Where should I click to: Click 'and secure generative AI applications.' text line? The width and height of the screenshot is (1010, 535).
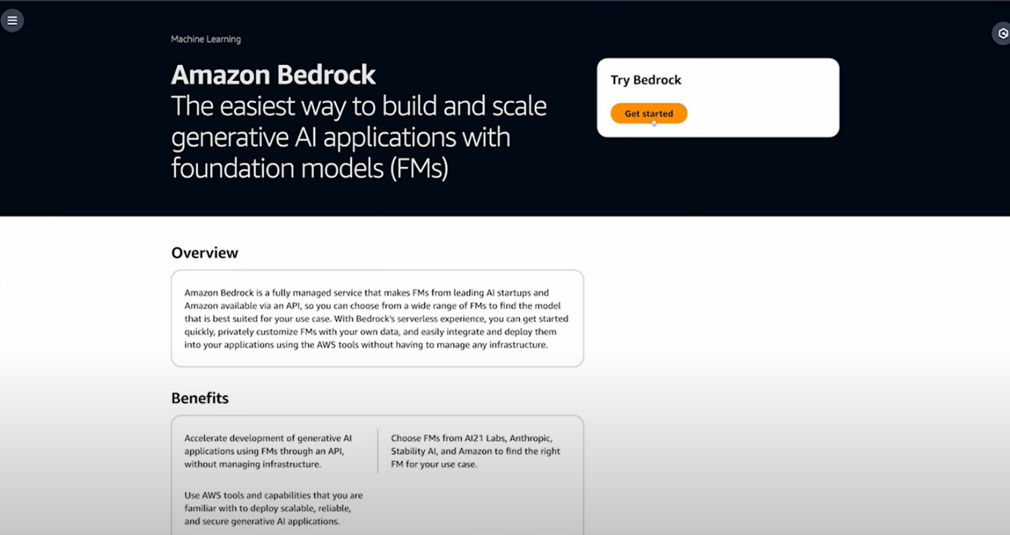pyautogui.click(x=262, y=521)
